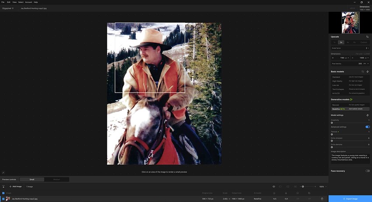Screen dimensions: 372x202
Task: Select the split view layout icon
Action: tap(288, 187)
